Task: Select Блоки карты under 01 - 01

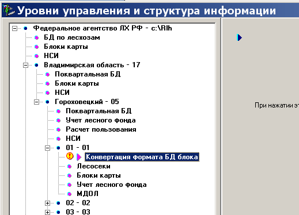Action: coord(99,175)
